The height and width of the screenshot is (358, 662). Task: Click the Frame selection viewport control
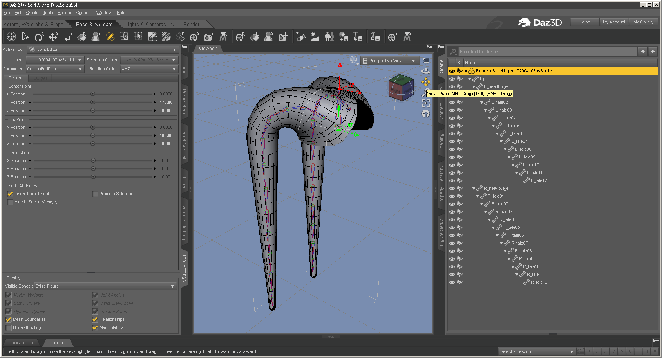426,103
